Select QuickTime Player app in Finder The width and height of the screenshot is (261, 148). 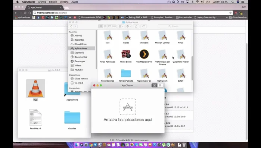(181, 54)
